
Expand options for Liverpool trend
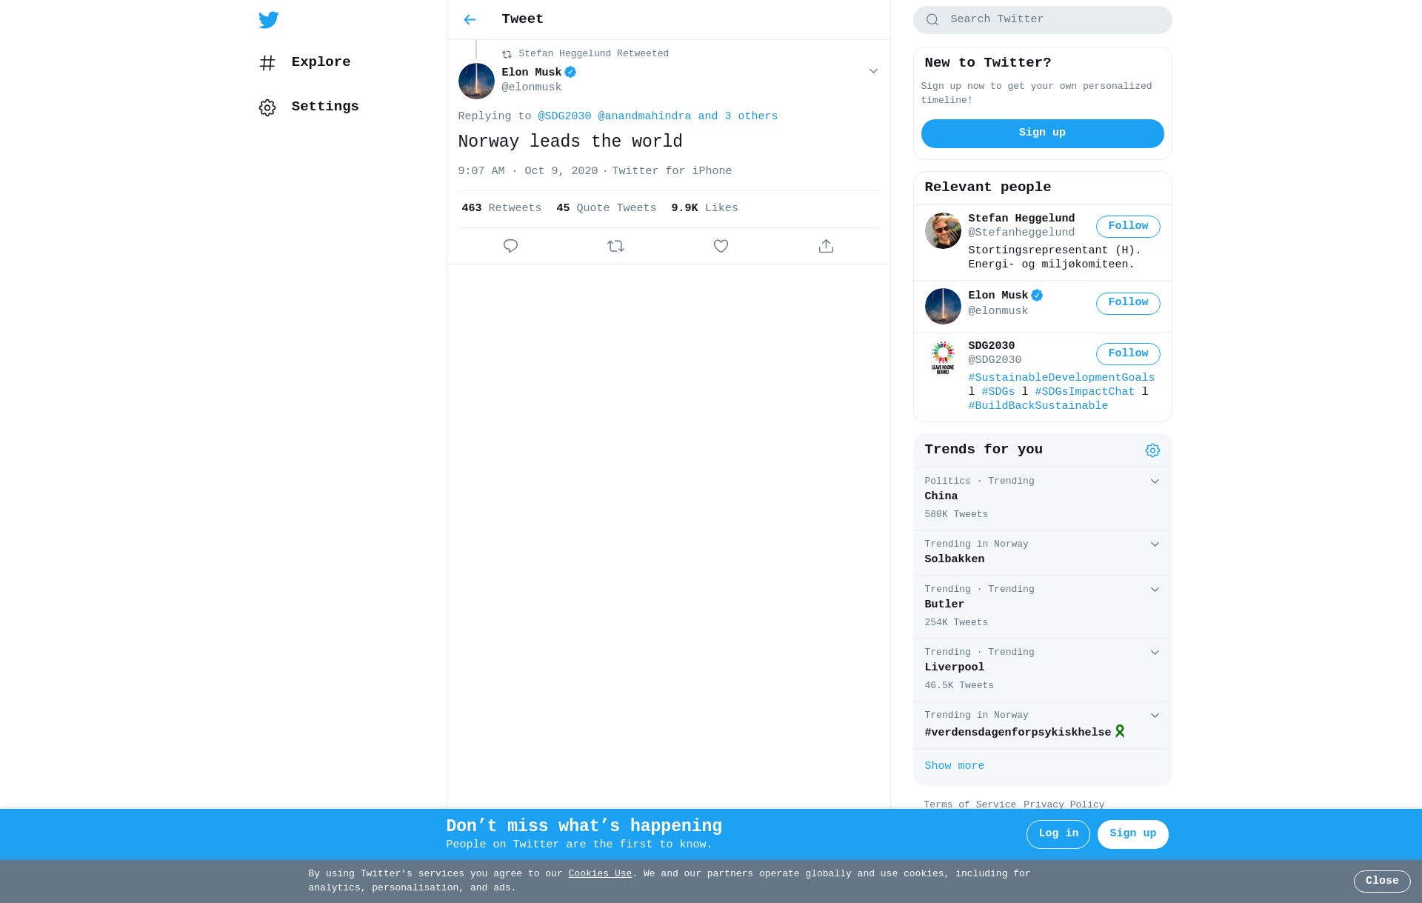pos(1155,653)
